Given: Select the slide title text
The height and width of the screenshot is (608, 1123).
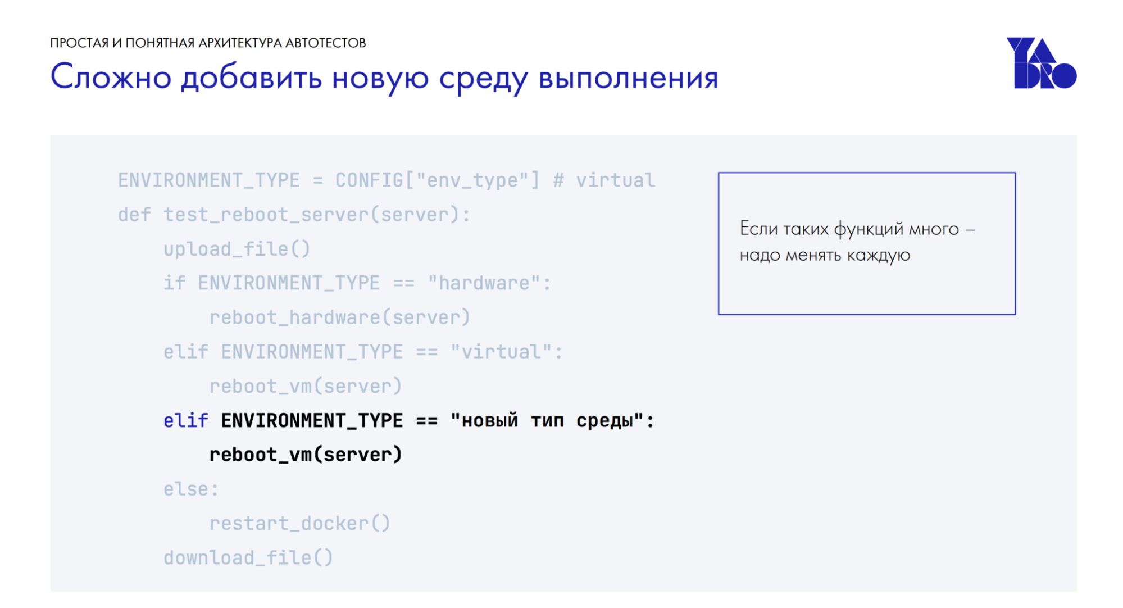Looking at the screenshot, I should pos(384,78).
